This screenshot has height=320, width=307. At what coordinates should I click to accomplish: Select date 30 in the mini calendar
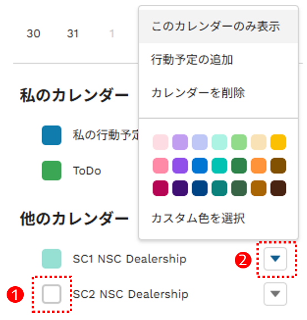pyautogui.click(x=33, y=34)
